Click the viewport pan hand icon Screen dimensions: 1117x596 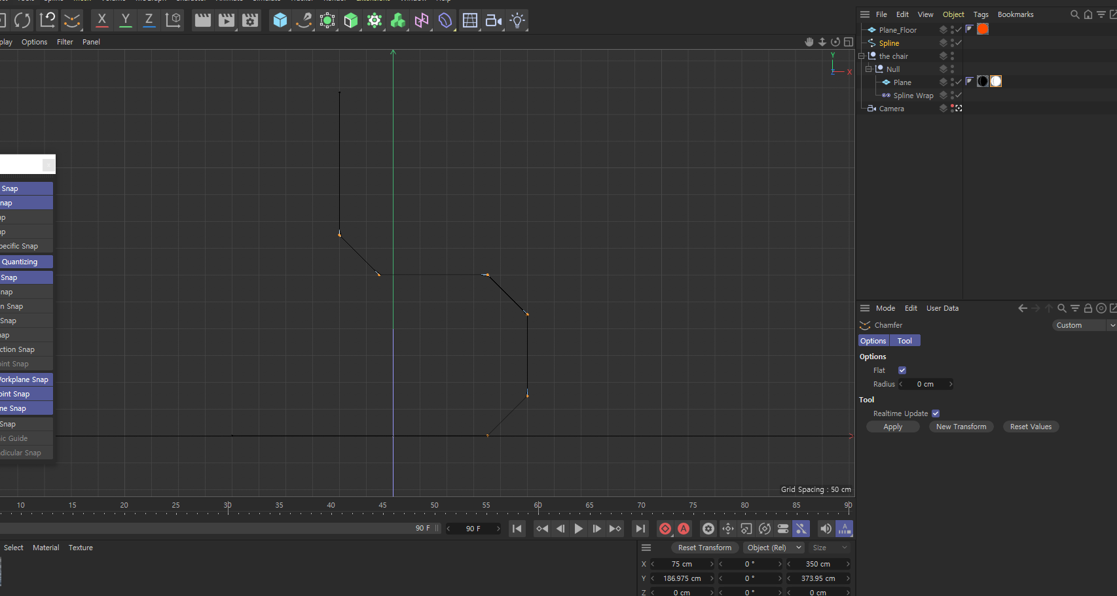coord(809,42)
